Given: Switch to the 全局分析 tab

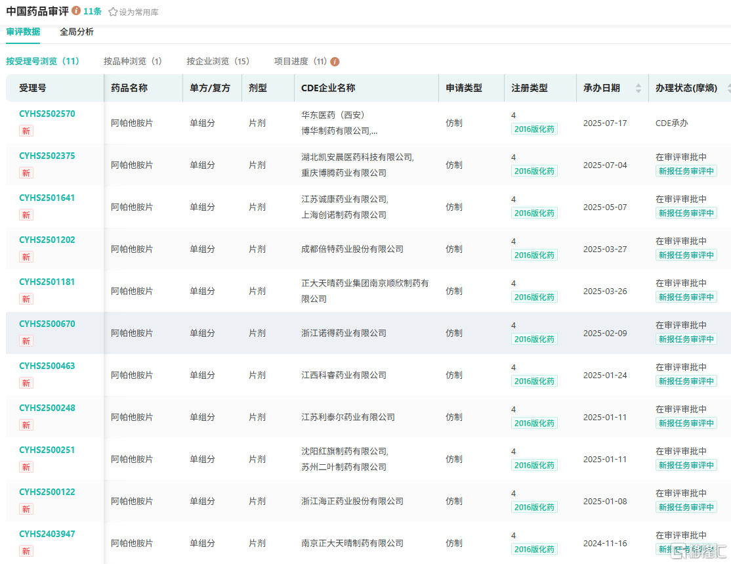Looking at the screenshot, I should pyautogui.click(x=77, y=32).
